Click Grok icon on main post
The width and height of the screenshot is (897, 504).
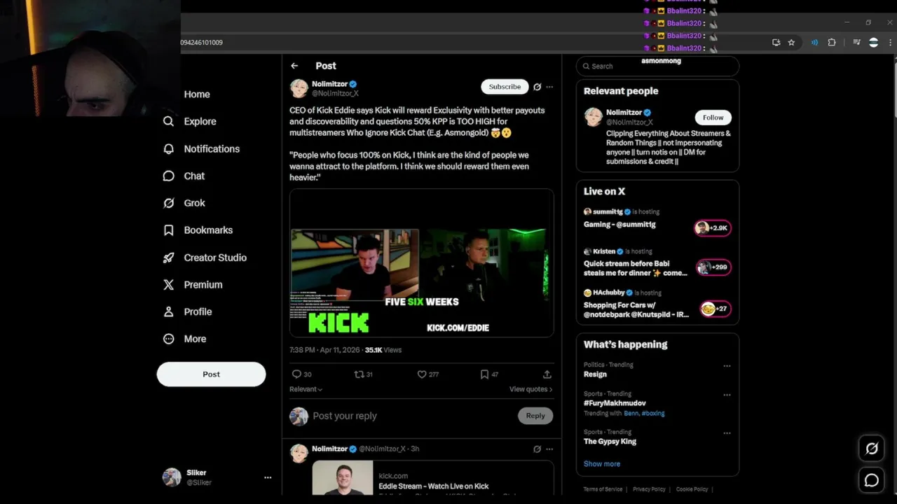(x=537, y=87)
